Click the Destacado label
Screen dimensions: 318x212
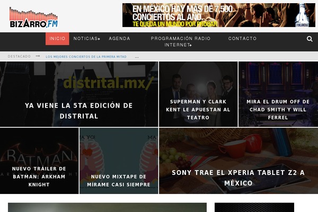[x=19, y=56]
